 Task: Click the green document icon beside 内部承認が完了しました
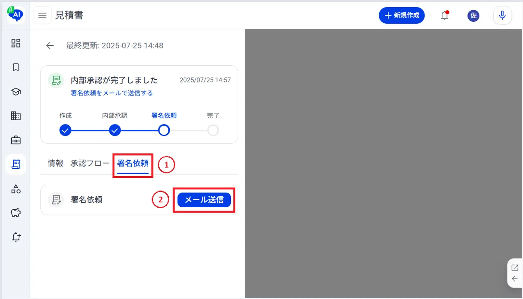[x=56, y=80]
